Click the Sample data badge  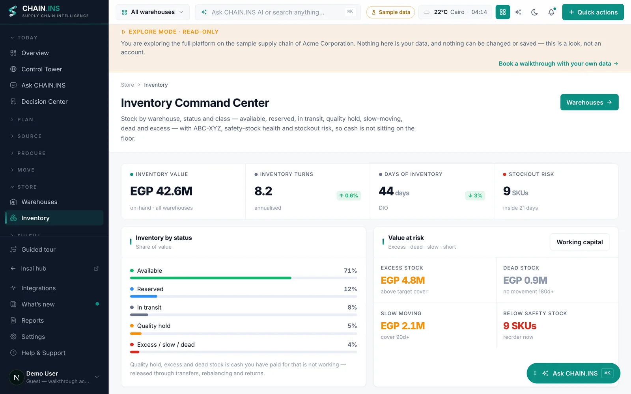pyautogui.click(x=390, y=12)
